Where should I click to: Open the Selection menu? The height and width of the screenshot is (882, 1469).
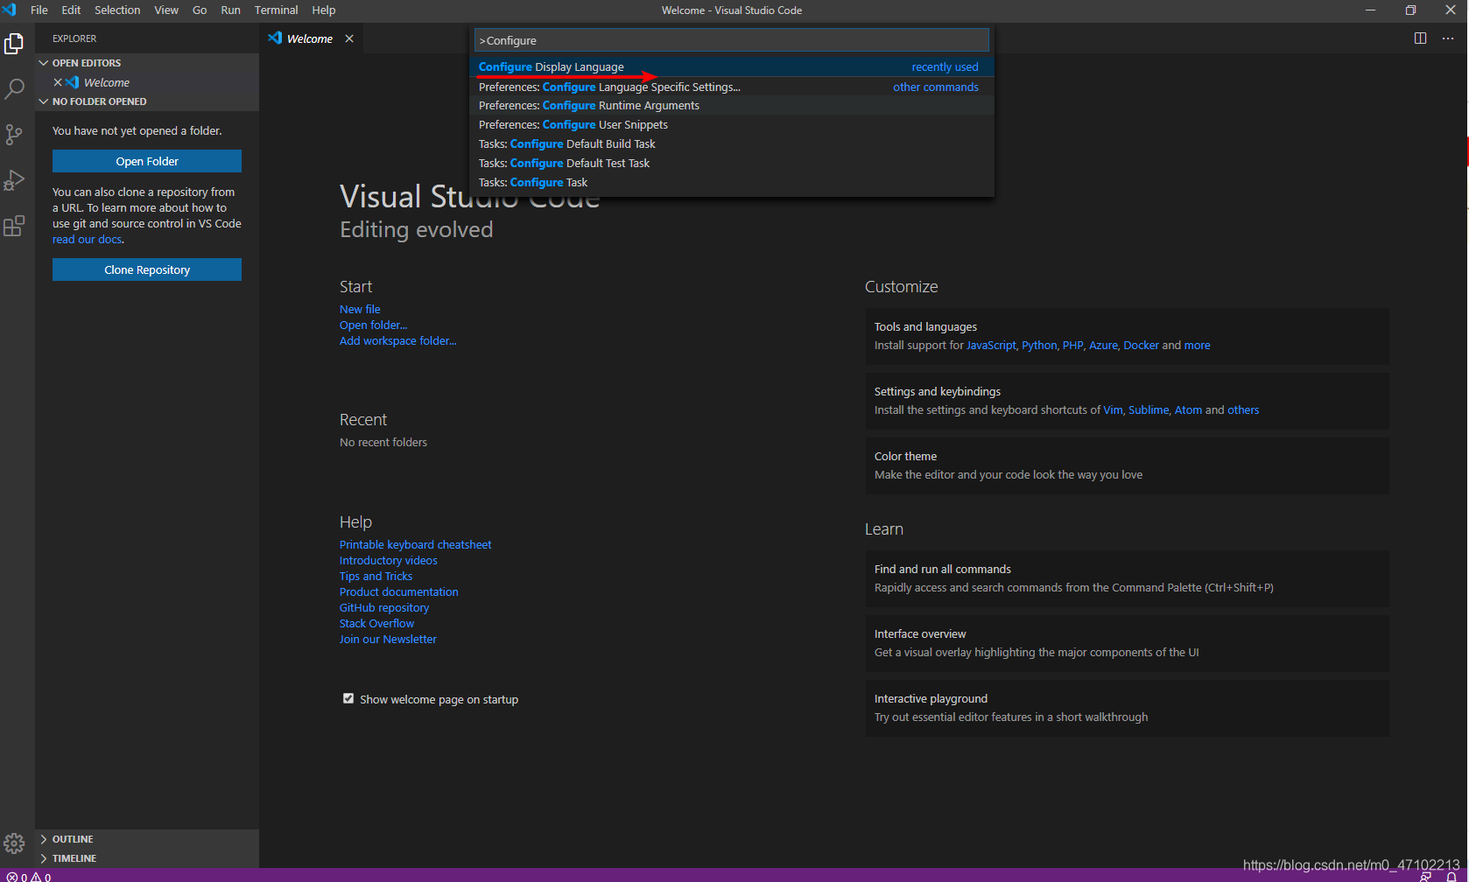click(x=117, y=10)
